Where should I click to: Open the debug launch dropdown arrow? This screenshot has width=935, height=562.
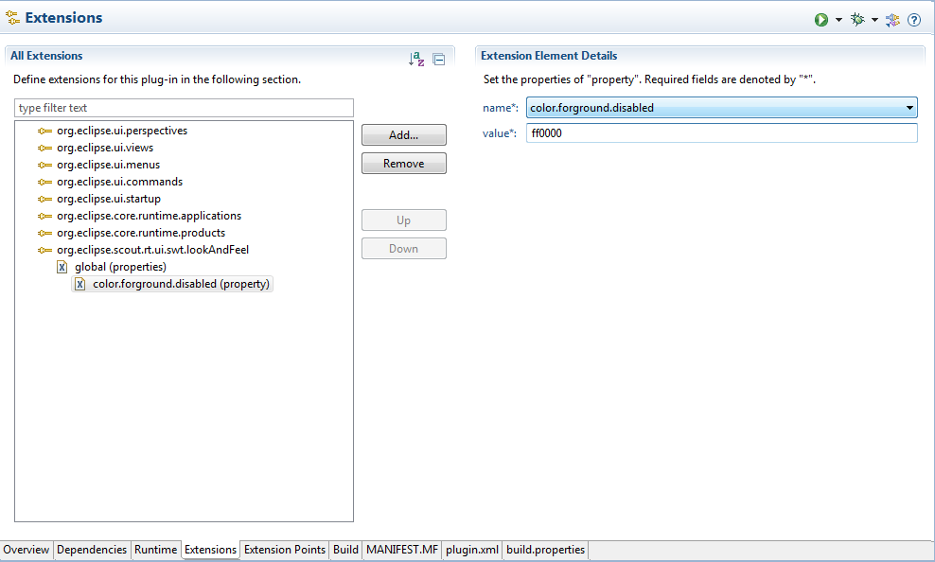(x=874, y=20)
